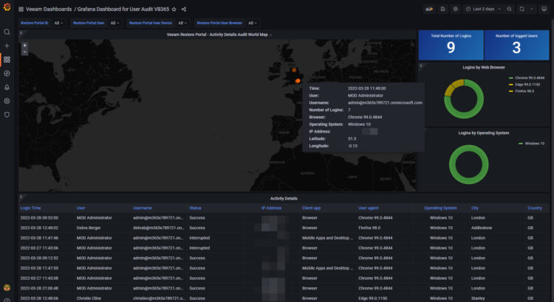Sort table by Username column
This screenshot has width=554, height=302.
(x=142, y=208)
